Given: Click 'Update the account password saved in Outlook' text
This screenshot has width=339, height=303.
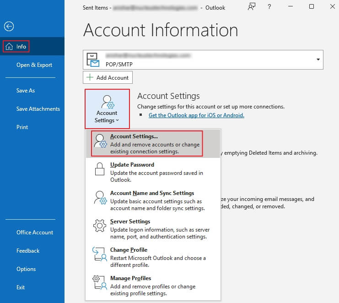Looking at the screenshot, I should pos(156,176).
